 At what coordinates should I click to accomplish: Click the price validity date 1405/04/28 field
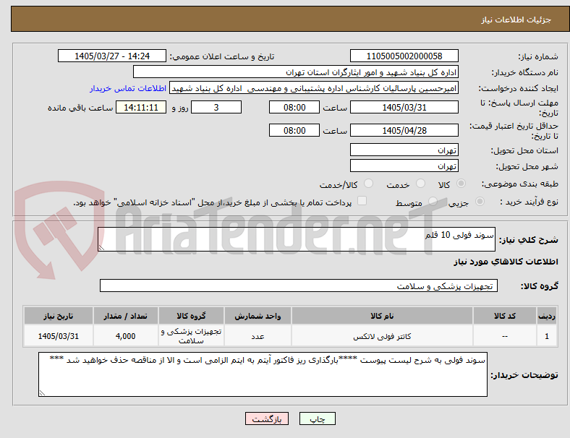404,130
